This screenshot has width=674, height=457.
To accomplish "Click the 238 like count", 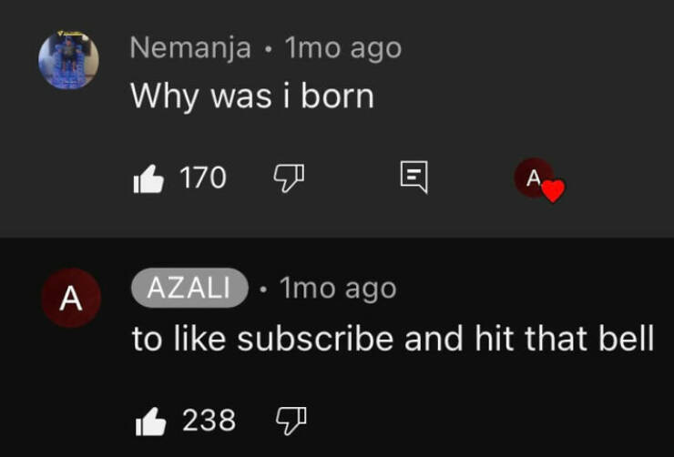I will [x=209, y=421].
